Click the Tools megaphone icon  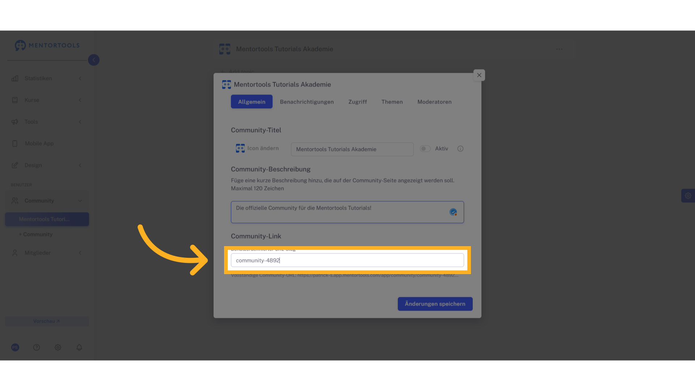tap(15, 122)
